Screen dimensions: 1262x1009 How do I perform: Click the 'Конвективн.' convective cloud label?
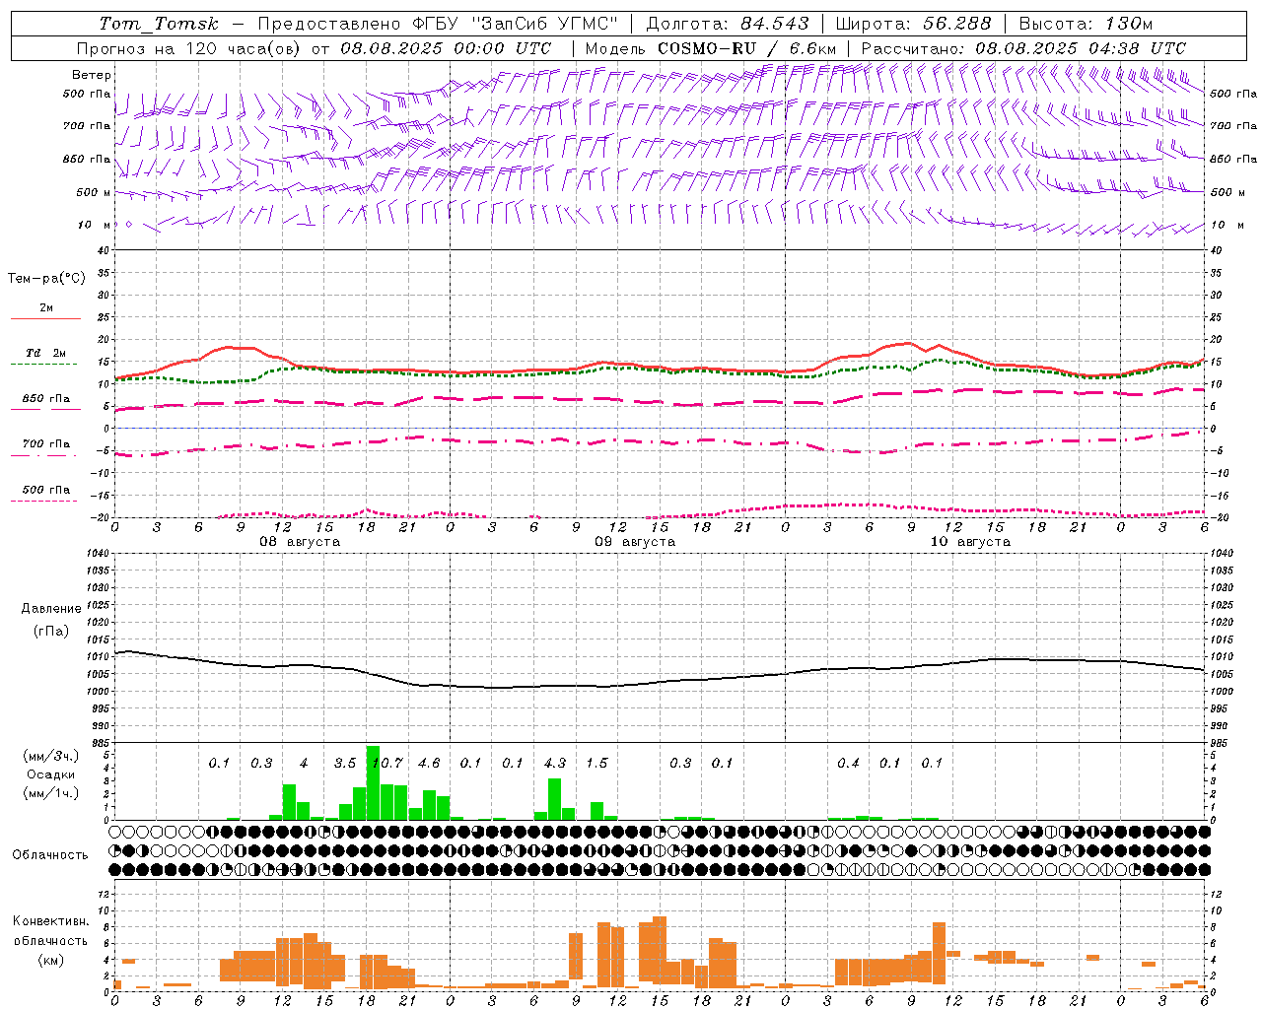point(50,921)
